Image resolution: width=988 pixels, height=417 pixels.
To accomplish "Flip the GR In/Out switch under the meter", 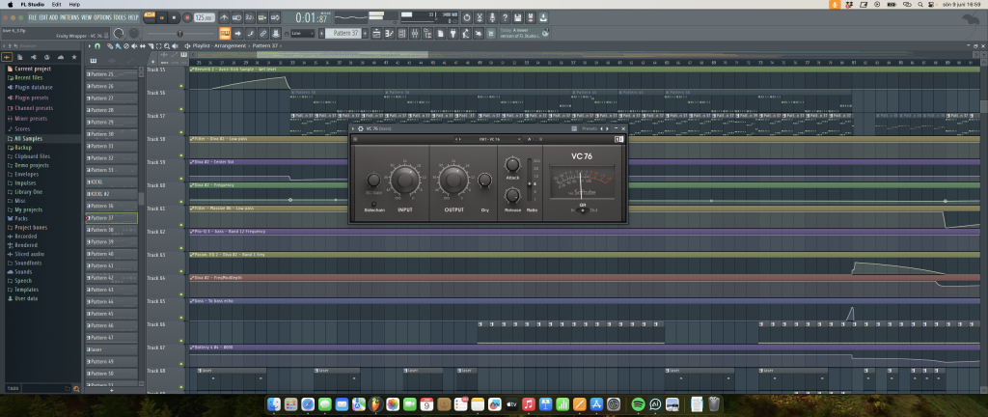I will click(x=583, y=209).
